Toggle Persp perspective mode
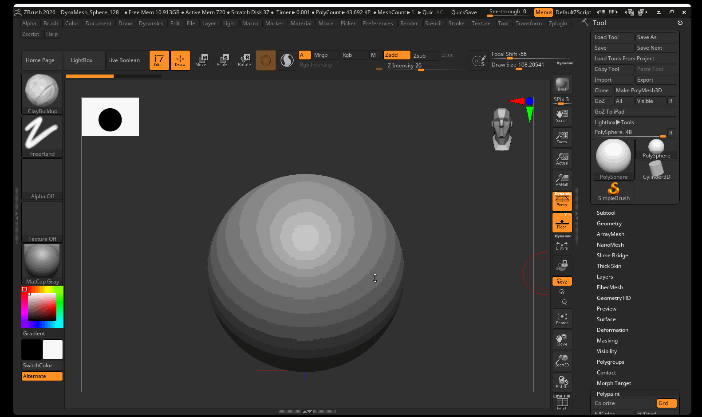Screen dimensions: 702x417 click(562, 201)
